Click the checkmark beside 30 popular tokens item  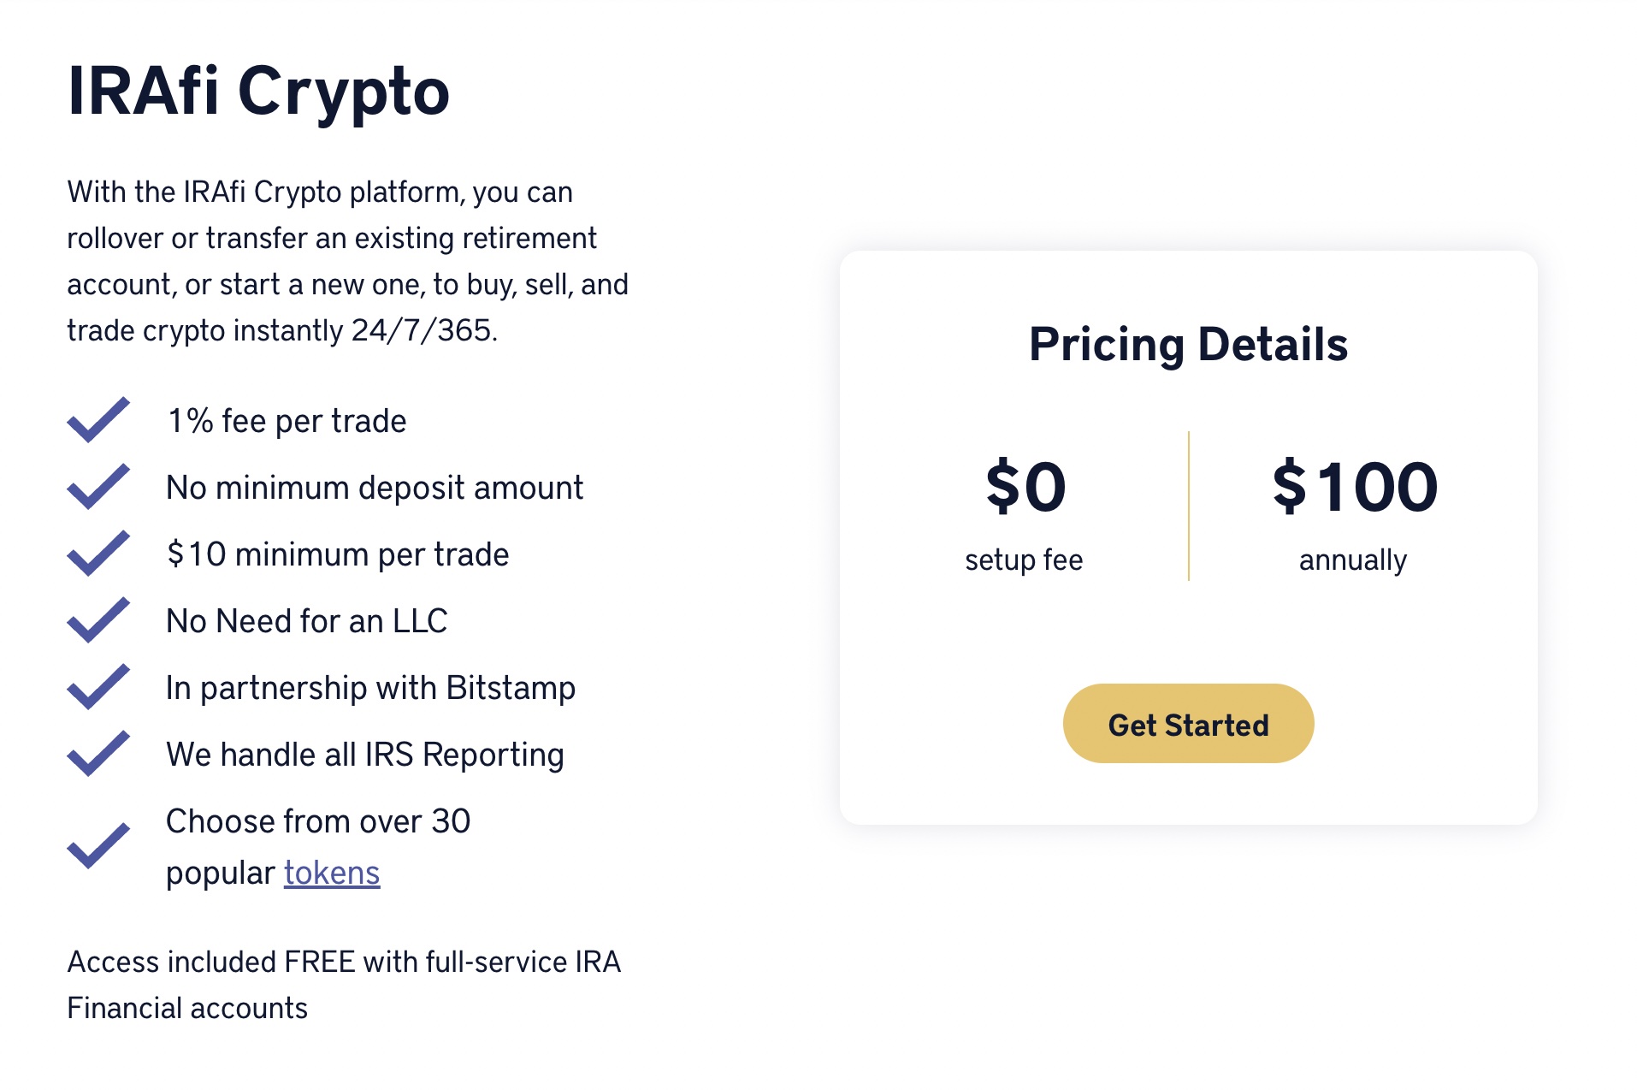(x=98, y=846)
